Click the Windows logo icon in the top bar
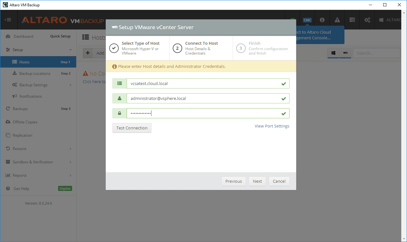 click(381, 20)
